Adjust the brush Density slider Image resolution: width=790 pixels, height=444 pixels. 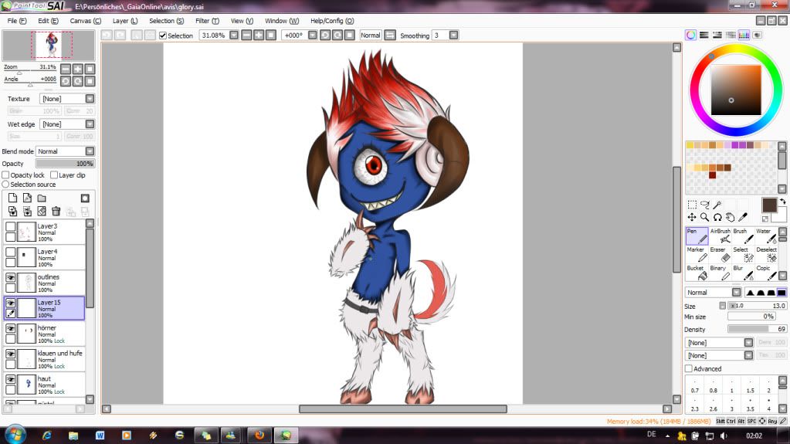point(758,329)
